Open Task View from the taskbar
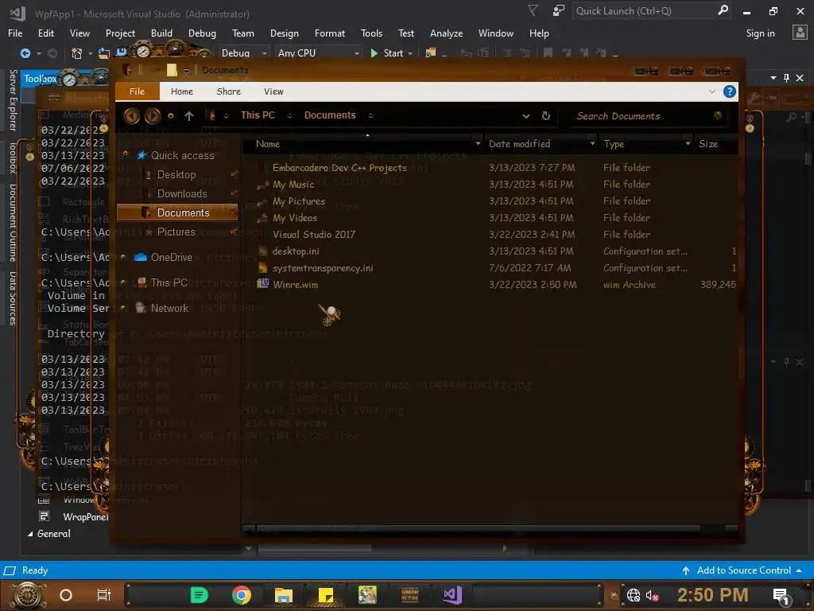 coord(104,595)
